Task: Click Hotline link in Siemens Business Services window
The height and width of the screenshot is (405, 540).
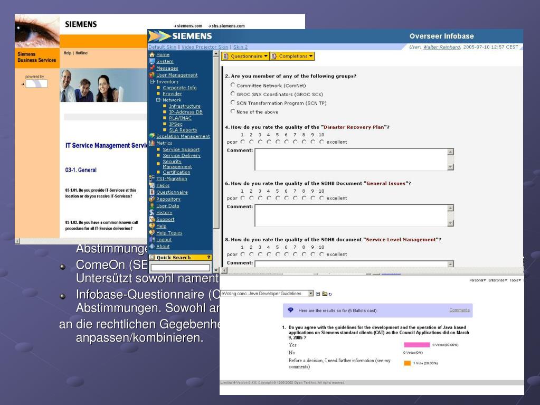Action: 82,53
